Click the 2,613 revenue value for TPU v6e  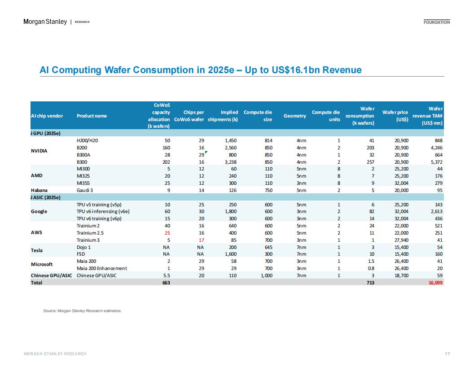(x=436, y=211)
